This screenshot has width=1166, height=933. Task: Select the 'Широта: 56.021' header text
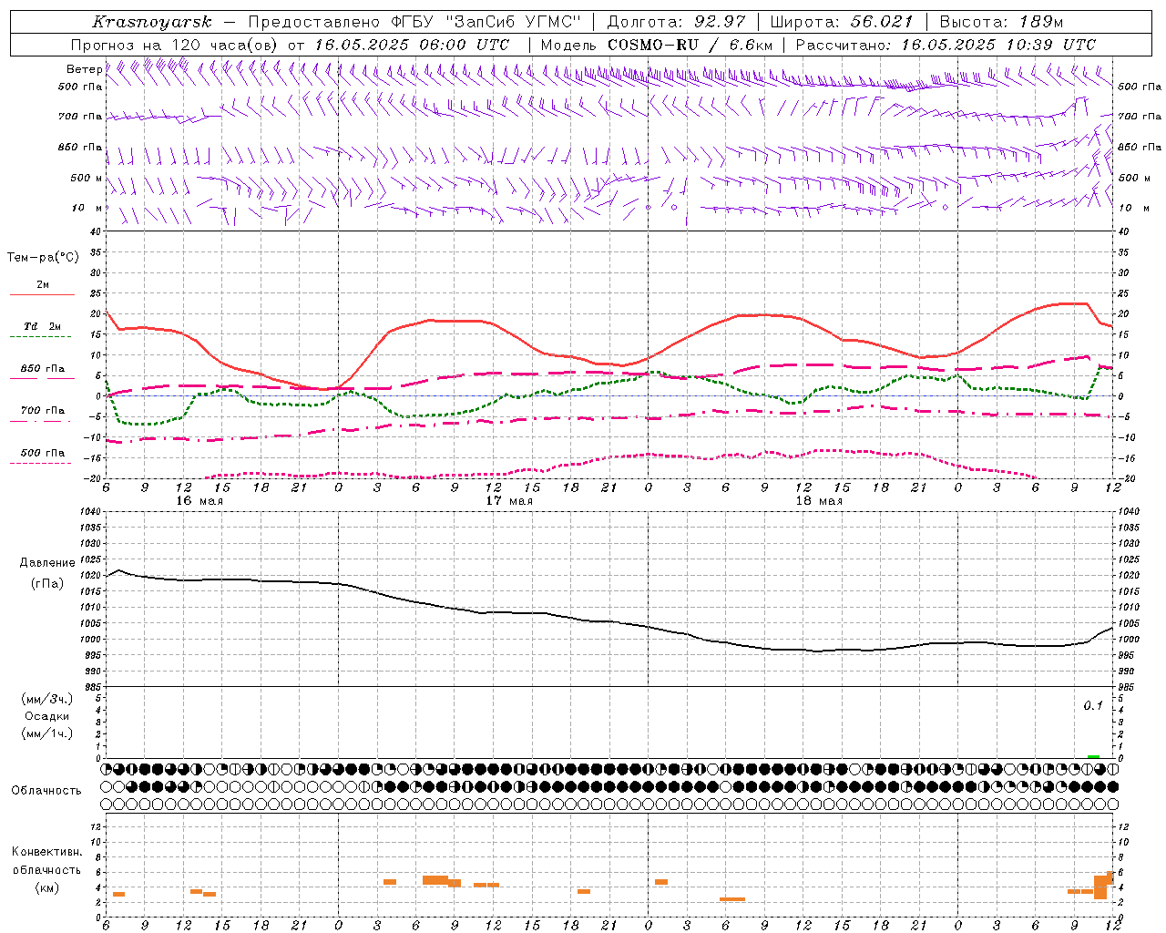841,22
